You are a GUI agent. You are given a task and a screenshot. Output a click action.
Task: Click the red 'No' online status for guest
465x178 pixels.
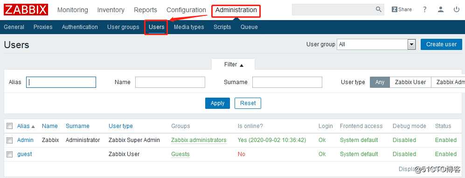click(x=242, y=154)
